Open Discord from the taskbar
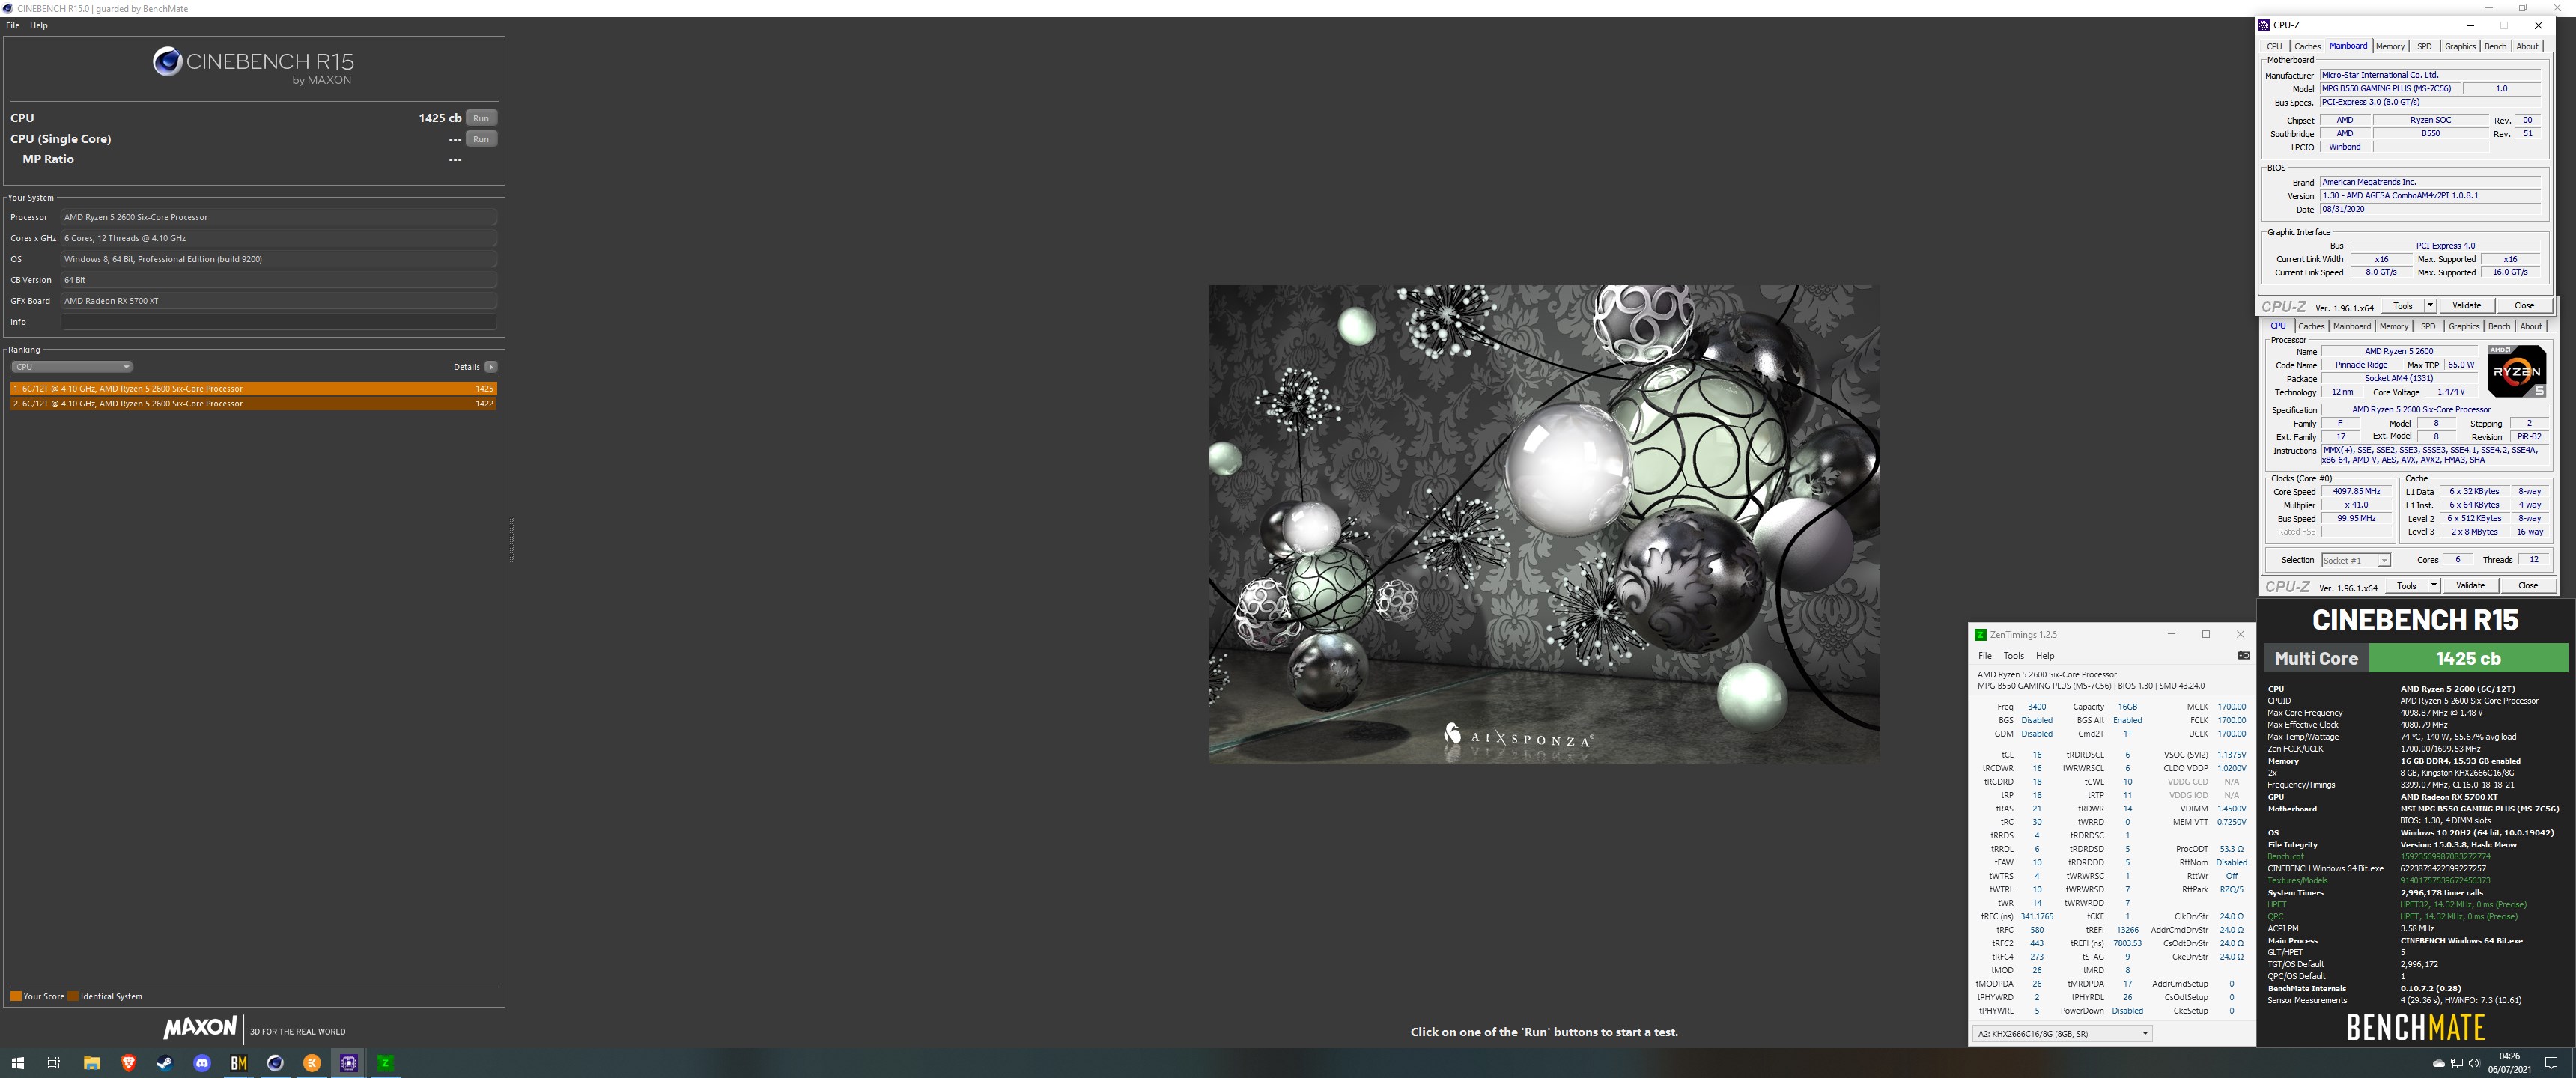The width and height of the screenshot is (2576, 1078). click(x=202, y=1063)
